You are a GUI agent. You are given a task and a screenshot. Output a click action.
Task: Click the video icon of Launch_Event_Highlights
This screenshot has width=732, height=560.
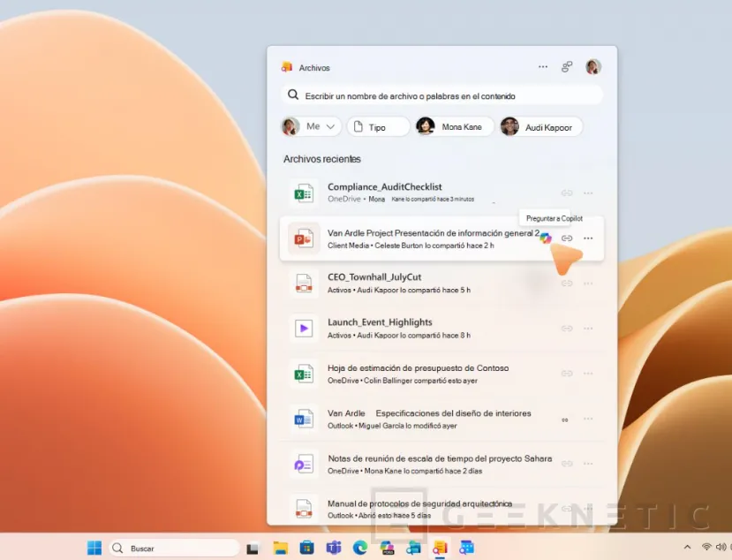point(305,328)
